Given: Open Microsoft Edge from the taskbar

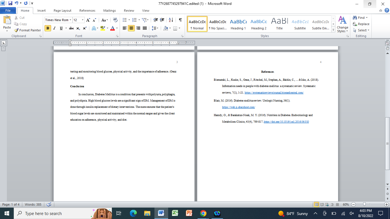Looking at the screenshot, I should (x=133, y=213).
